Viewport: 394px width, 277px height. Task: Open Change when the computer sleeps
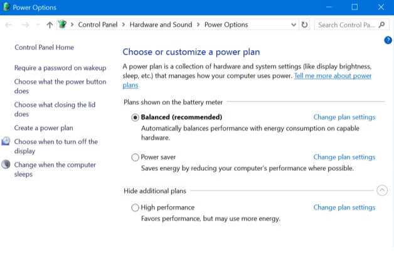[x=55, y=170]
